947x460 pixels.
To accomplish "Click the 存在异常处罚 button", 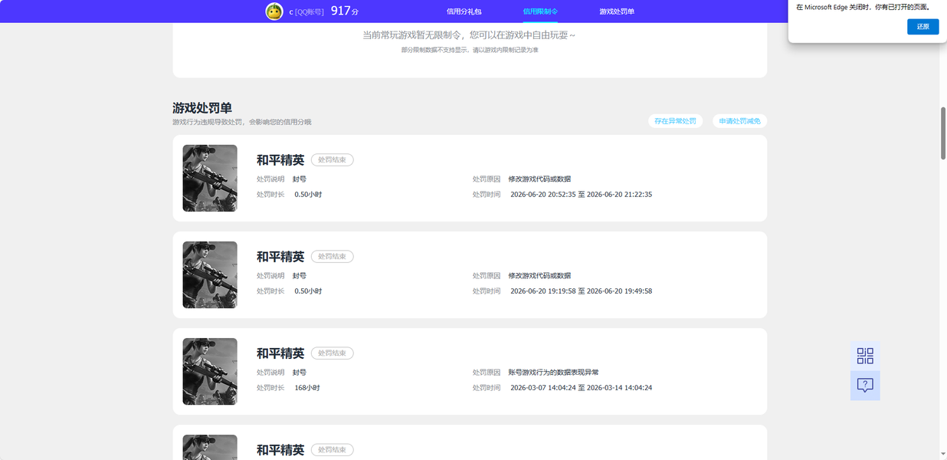I will [x=675, y=121].
